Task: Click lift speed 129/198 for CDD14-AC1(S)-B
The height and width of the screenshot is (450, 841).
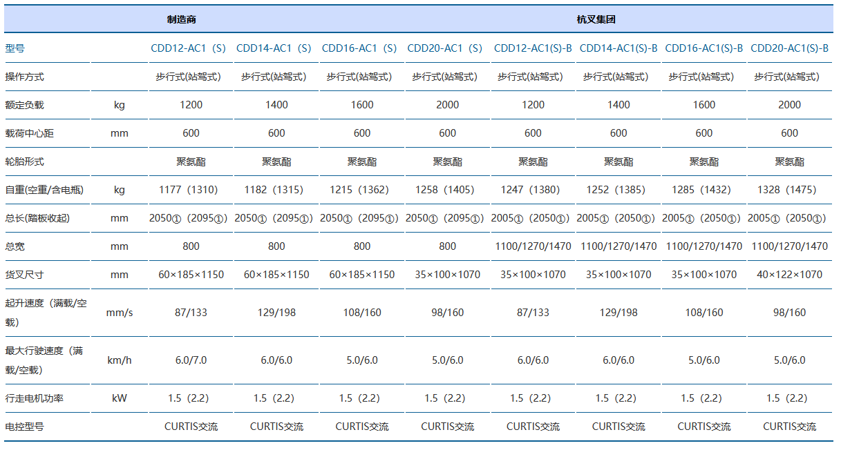Action: click(x=618, y=313)
